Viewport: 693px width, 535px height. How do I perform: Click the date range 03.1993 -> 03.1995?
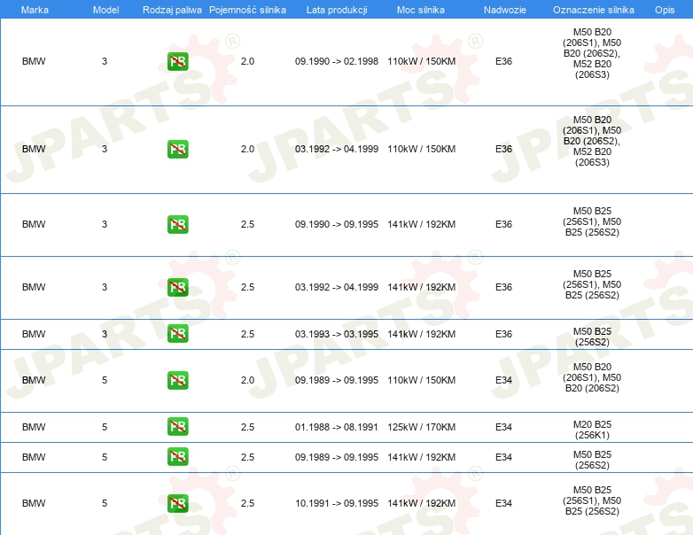pyautogui.click(x=337, y=334)
